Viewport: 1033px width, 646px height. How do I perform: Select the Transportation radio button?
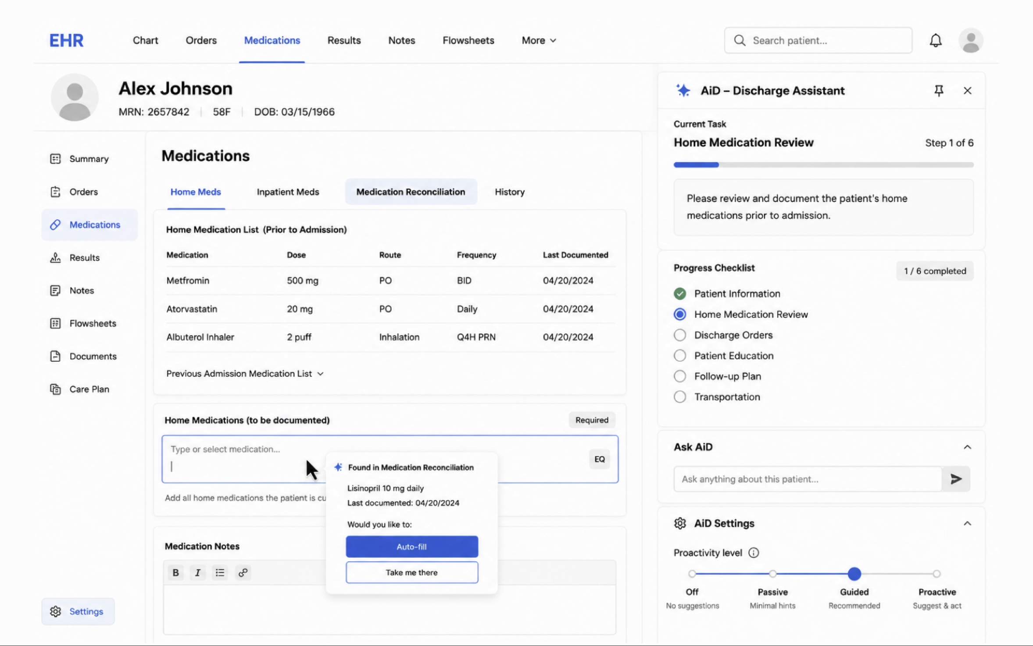[x=680, y=396]
